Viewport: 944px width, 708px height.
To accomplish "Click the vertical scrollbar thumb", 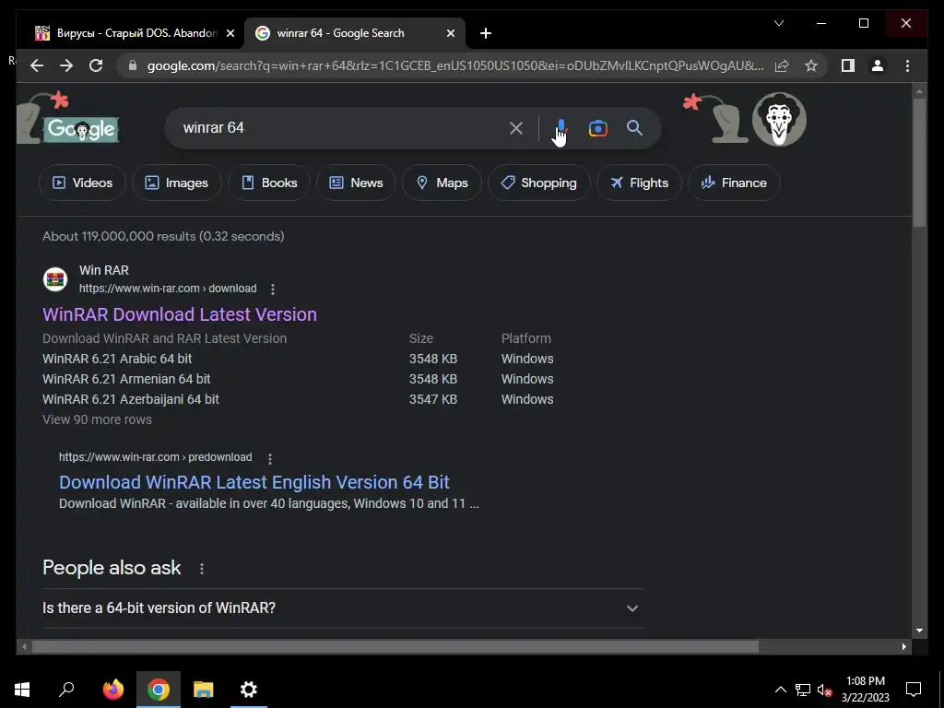I will (x=919, y=162).
